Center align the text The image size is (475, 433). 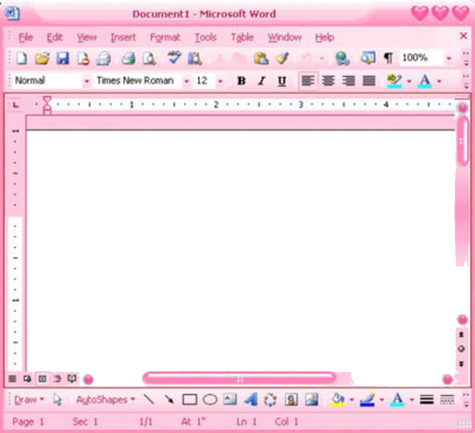(x=328, y=81)
